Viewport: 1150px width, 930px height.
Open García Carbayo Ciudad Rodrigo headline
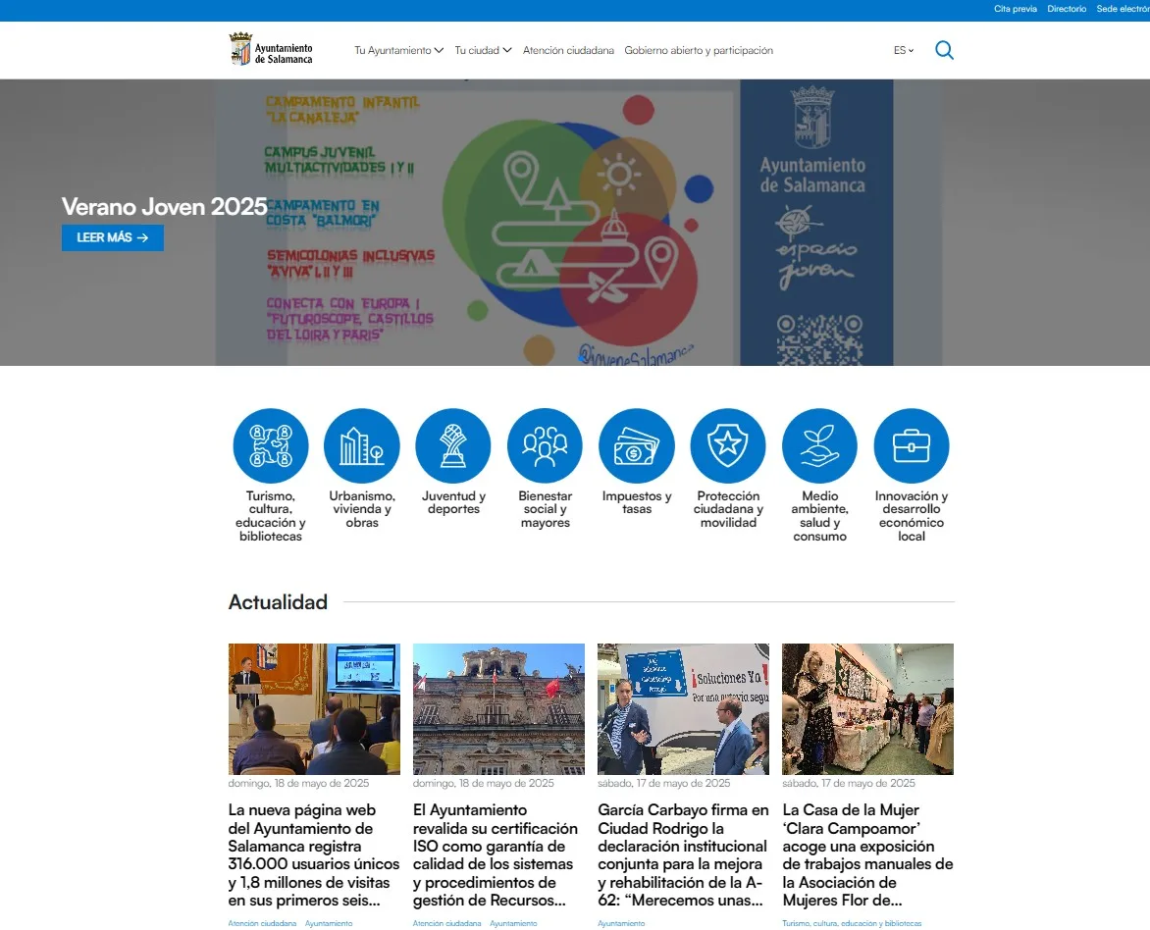[684, 855]
